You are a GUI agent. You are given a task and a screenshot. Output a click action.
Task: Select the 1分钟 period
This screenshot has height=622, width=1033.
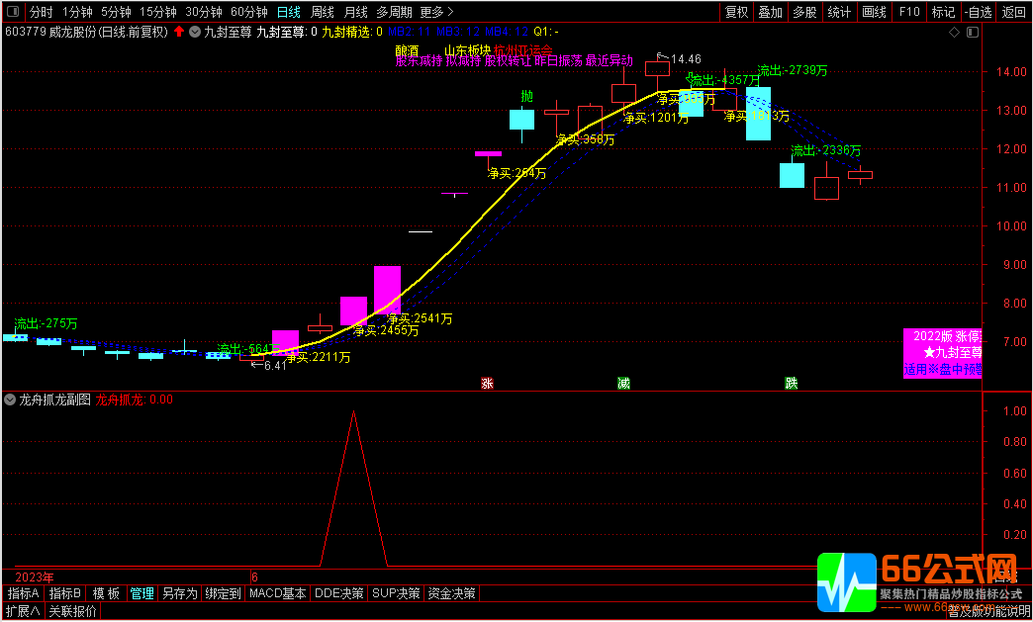pos(77,12)
